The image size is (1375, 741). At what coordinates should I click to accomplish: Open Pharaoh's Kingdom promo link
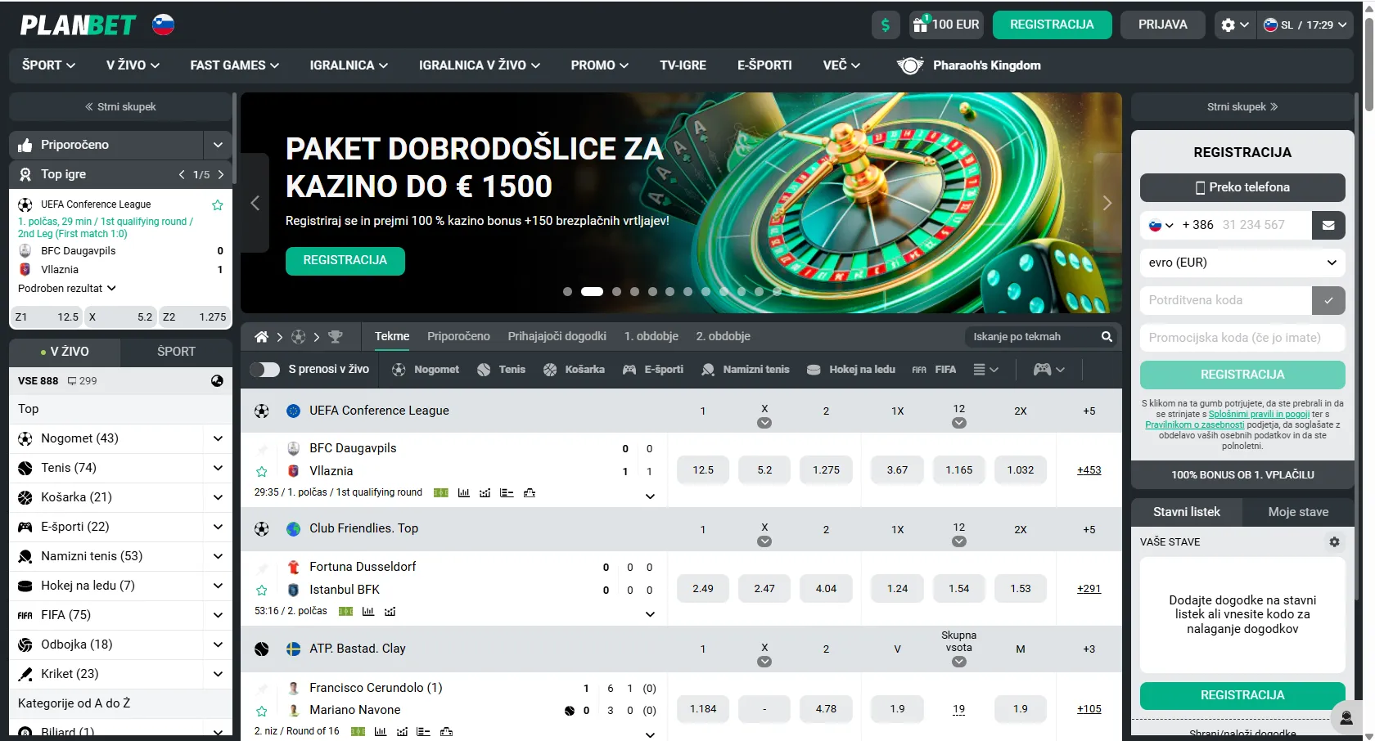point(969,65)
